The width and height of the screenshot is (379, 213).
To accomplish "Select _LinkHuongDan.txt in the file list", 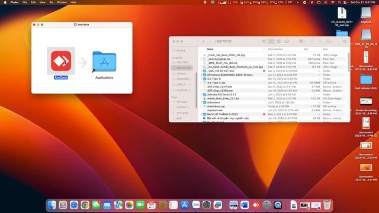I will click(x=274, y=59).
